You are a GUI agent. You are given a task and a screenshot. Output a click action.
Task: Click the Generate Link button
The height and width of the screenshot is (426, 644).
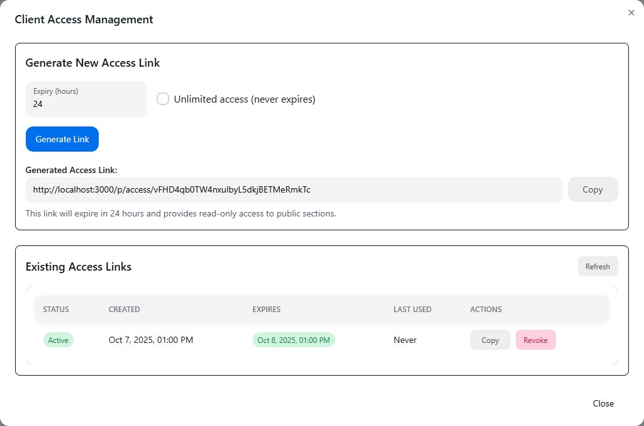pyautogui.click(x=62, y=139)
